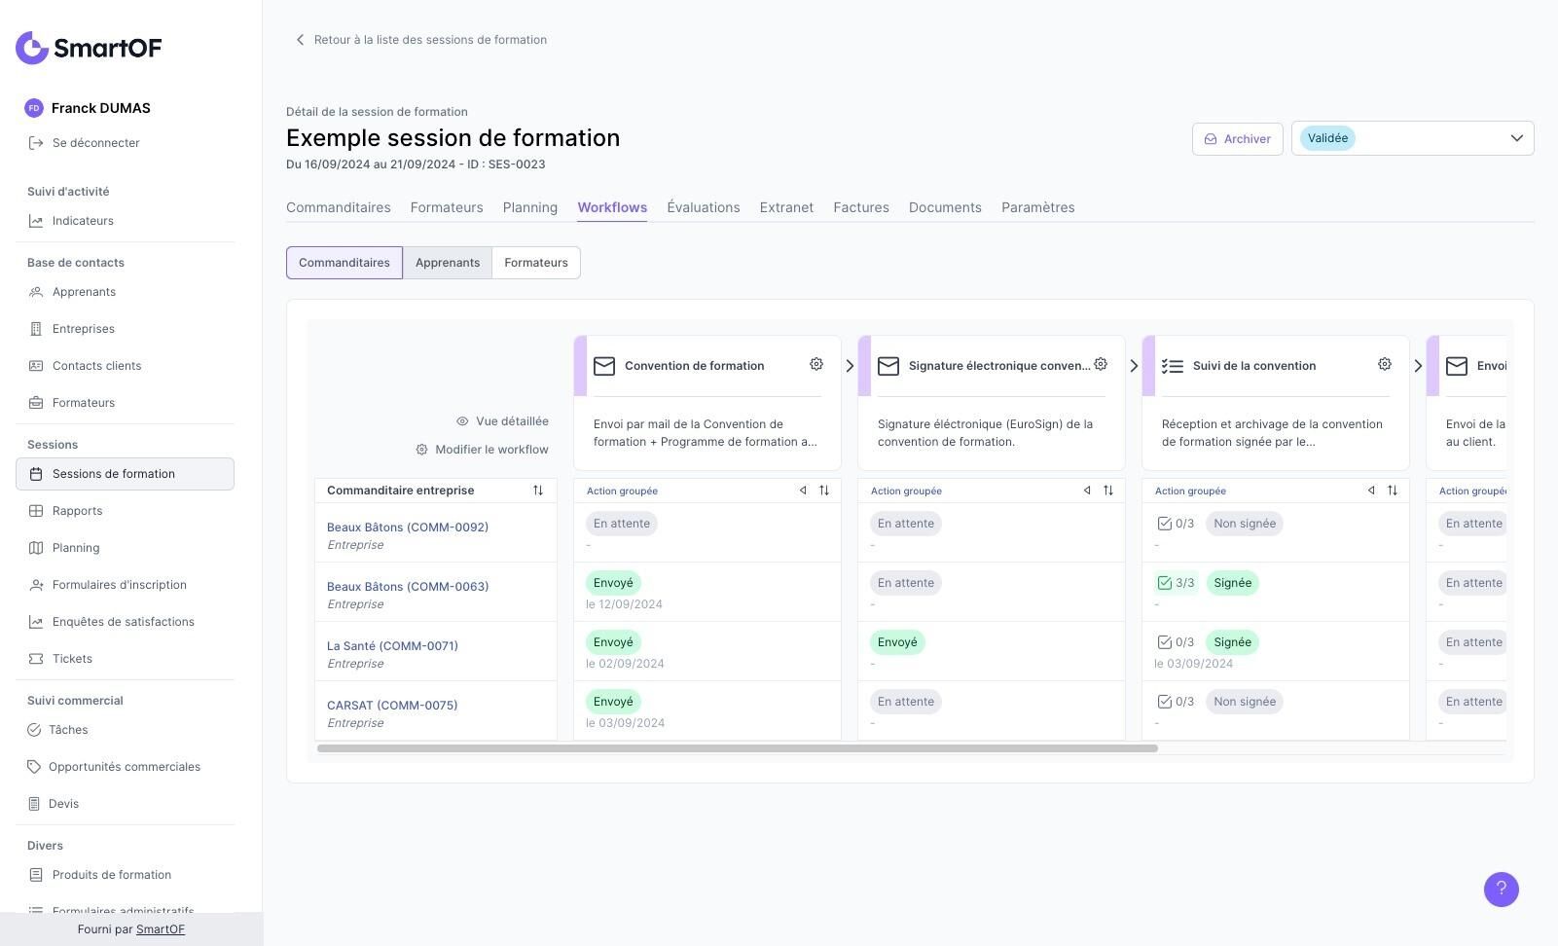Switch to the Évaluations tab
This screenshot has height=946, width=1558.
(x=703, y=207)
